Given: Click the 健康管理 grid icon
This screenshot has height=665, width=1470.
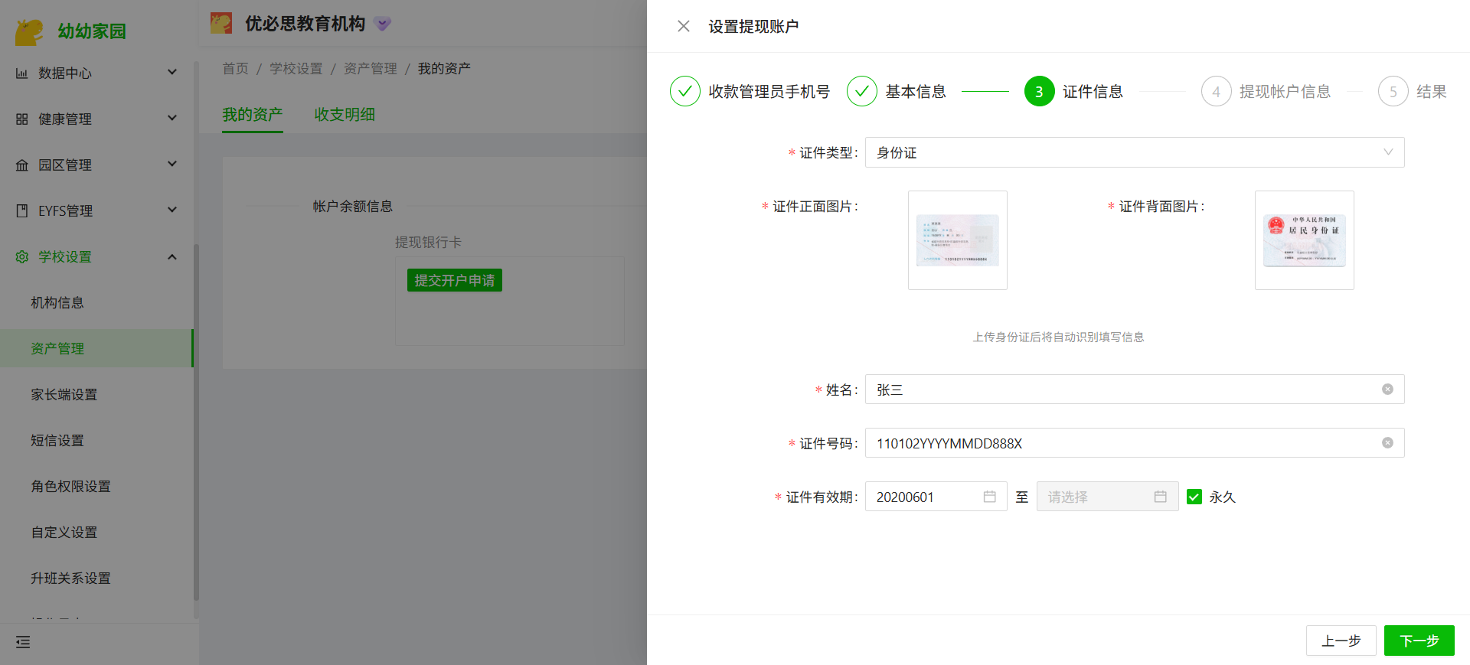Looking at the screenshot, I should (22, 119).
